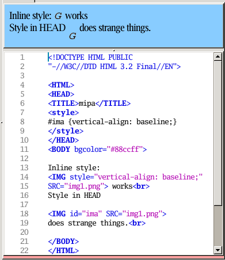Click the closing </HTML> tag on line 22
This screenshot has height=260, width=225.
(x=63, y=251)
